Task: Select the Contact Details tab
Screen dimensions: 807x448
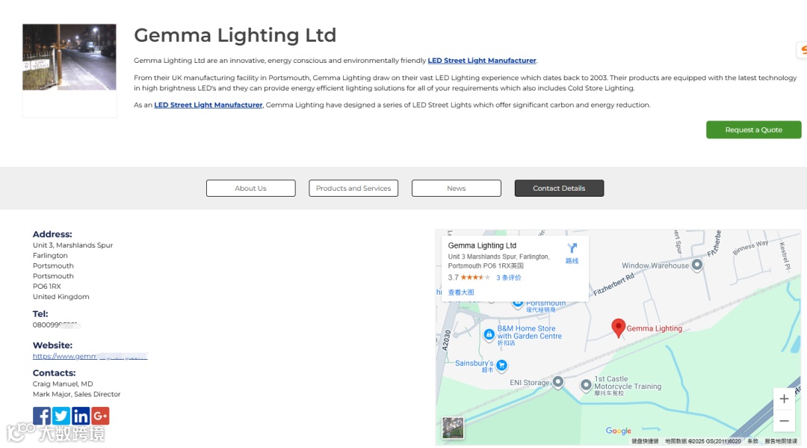Action: 559,188
